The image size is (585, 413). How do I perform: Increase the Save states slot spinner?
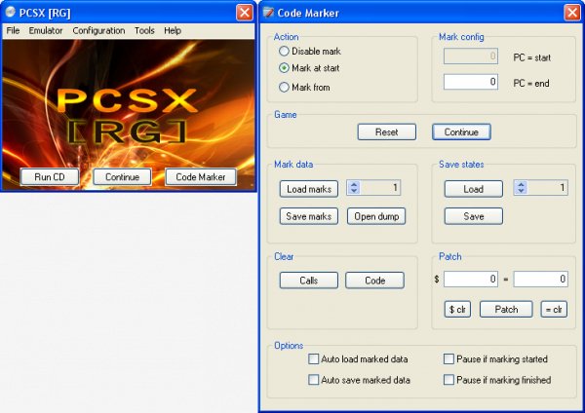pyautogui.click(x=521, y=184)
